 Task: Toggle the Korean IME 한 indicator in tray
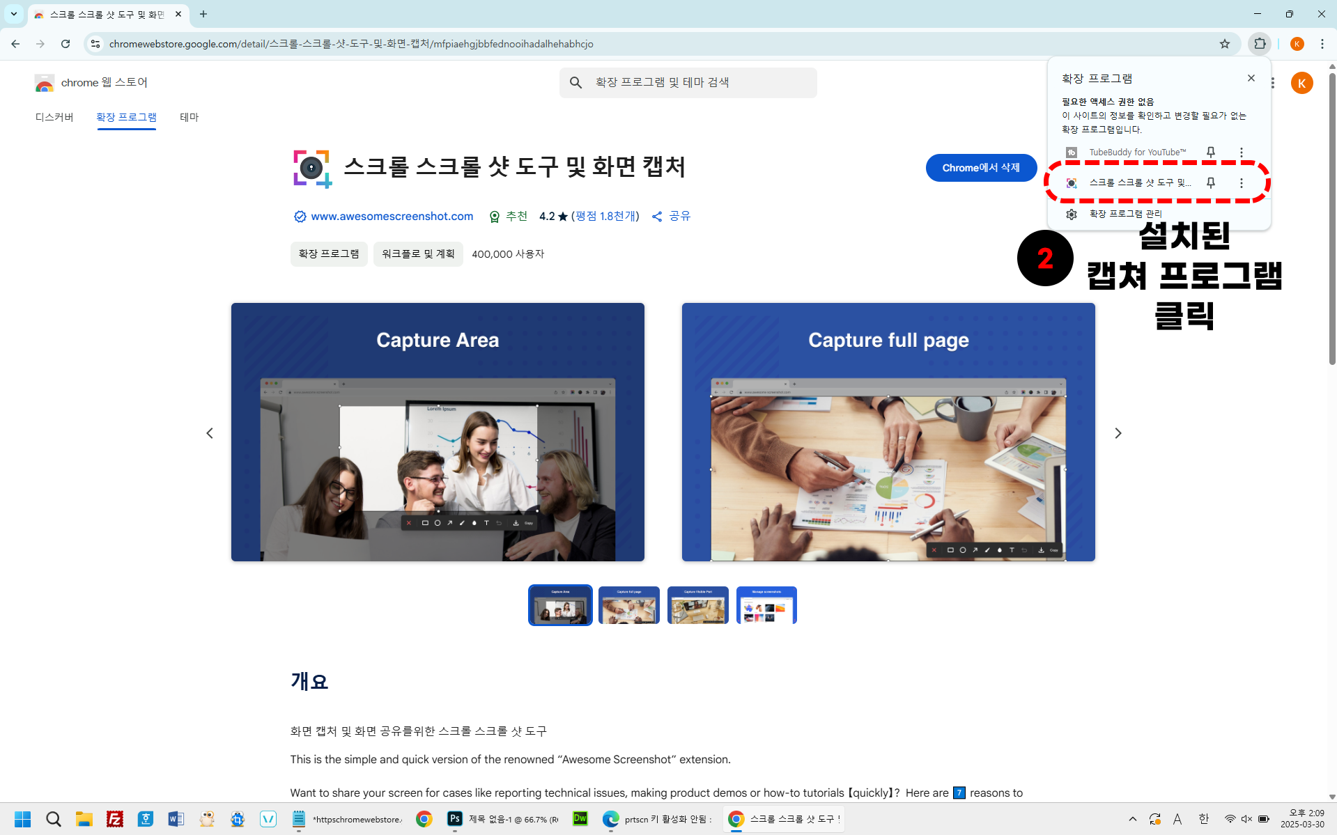pyautogui.click(x=1203, y=819)
